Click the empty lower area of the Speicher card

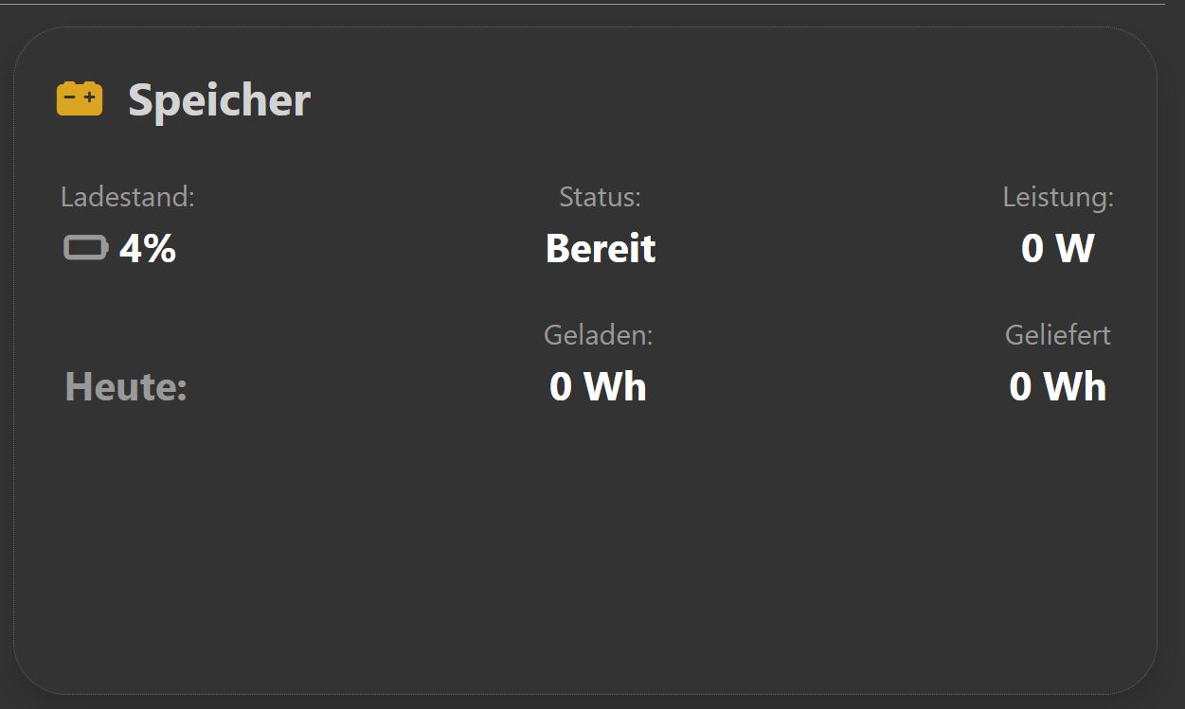(585, 558)
